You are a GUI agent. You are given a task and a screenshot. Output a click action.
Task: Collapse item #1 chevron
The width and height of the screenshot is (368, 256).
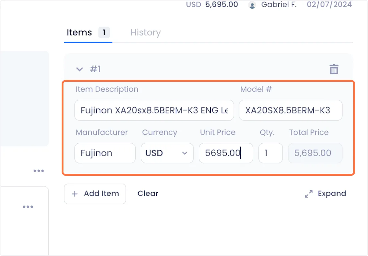(79, 69)
